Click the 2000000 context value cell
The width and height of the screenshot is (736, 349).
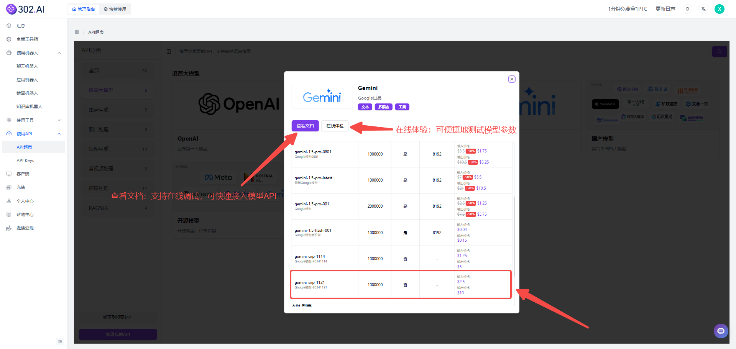(x=375, y=206)
